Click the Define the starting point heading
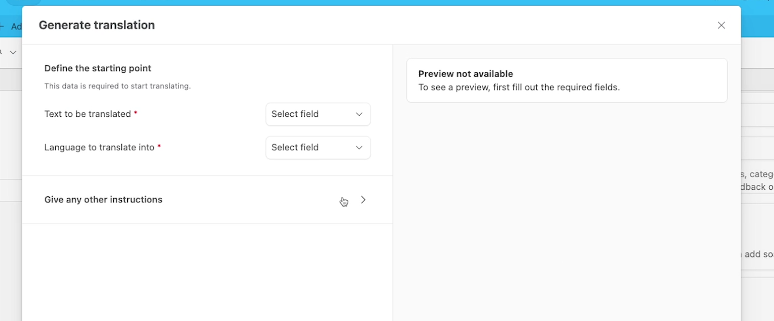This screenshot has height=321, width=774. (98, 69)
